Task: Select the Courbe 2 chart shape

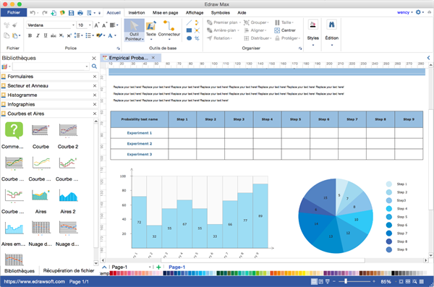Action: tap(68, 137)
